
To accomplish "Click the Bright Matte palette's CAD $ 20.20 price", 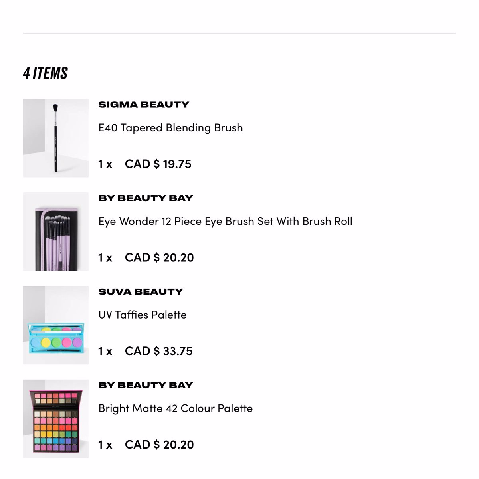I will 159,445.
